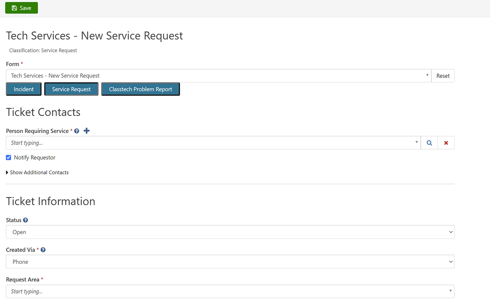Click the help icon next to Created Via

(x=43, y=250)
